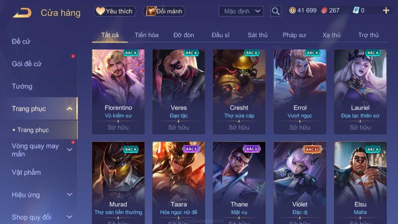Open the Florentino Vũ kiếm sư card
Screen dimensions: 398x224
pyautogui.click(x=118, y=92)
